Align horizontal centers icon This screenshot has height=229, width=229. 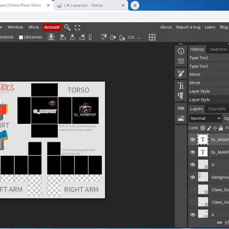pos(72,37)
